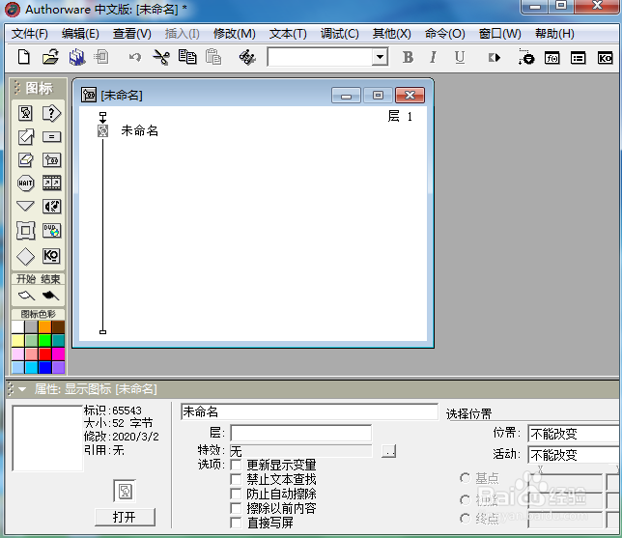Open the 编辑(E) menu
Image resolution: width=622 pixels, height=538 pixels.
point(80,34)
